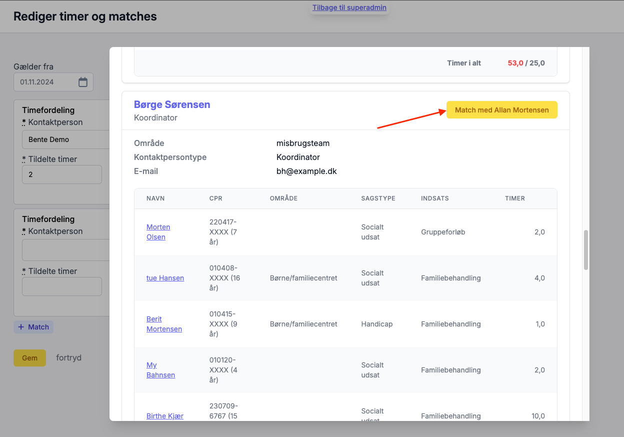Click the plus Match button
The height and width of the screenshot is (437, 624).
33,327
